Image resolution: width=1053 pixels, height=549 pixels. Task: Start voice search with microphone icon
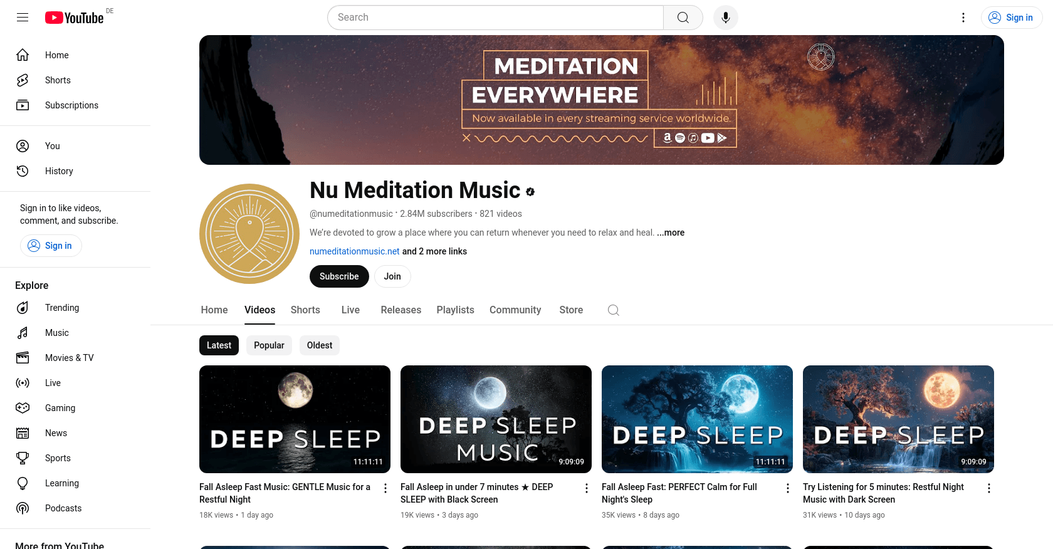click(725, 18)
